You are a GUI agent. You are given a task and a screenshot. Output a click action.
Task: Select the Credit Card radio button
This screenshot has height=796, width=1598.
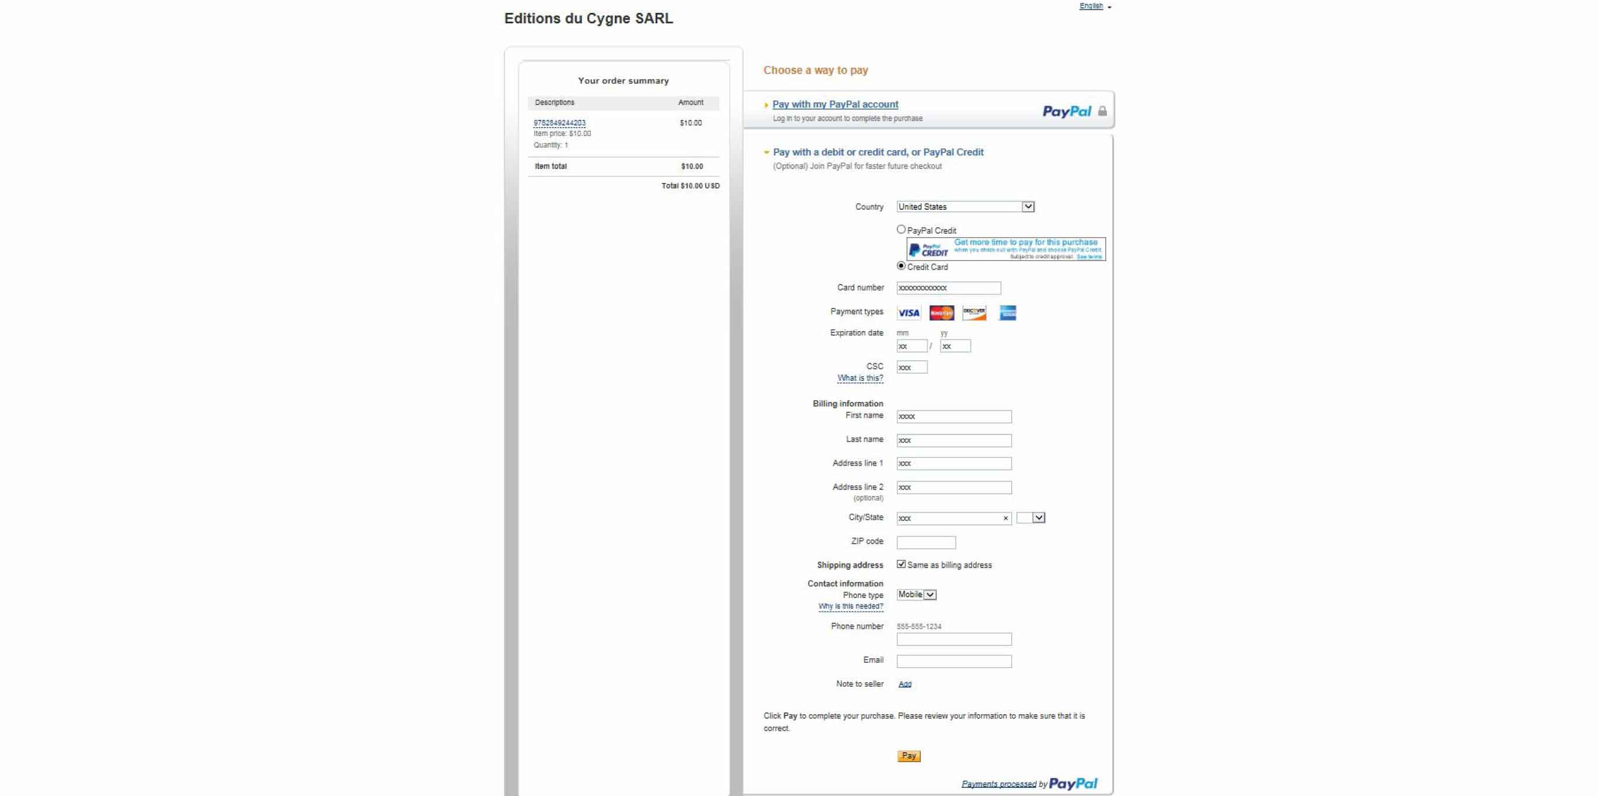coord(901,266)
